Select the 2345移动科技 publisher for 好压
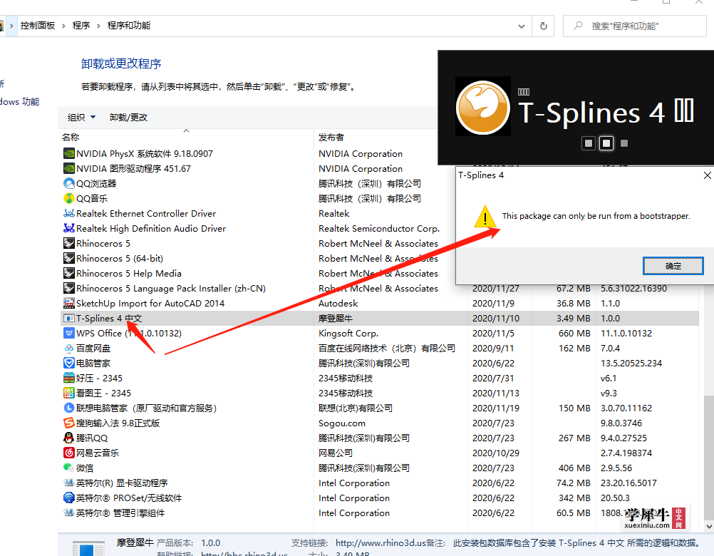The height and width of the screenshot is (556, 714). pyautogui.click(x=345, y=378)
